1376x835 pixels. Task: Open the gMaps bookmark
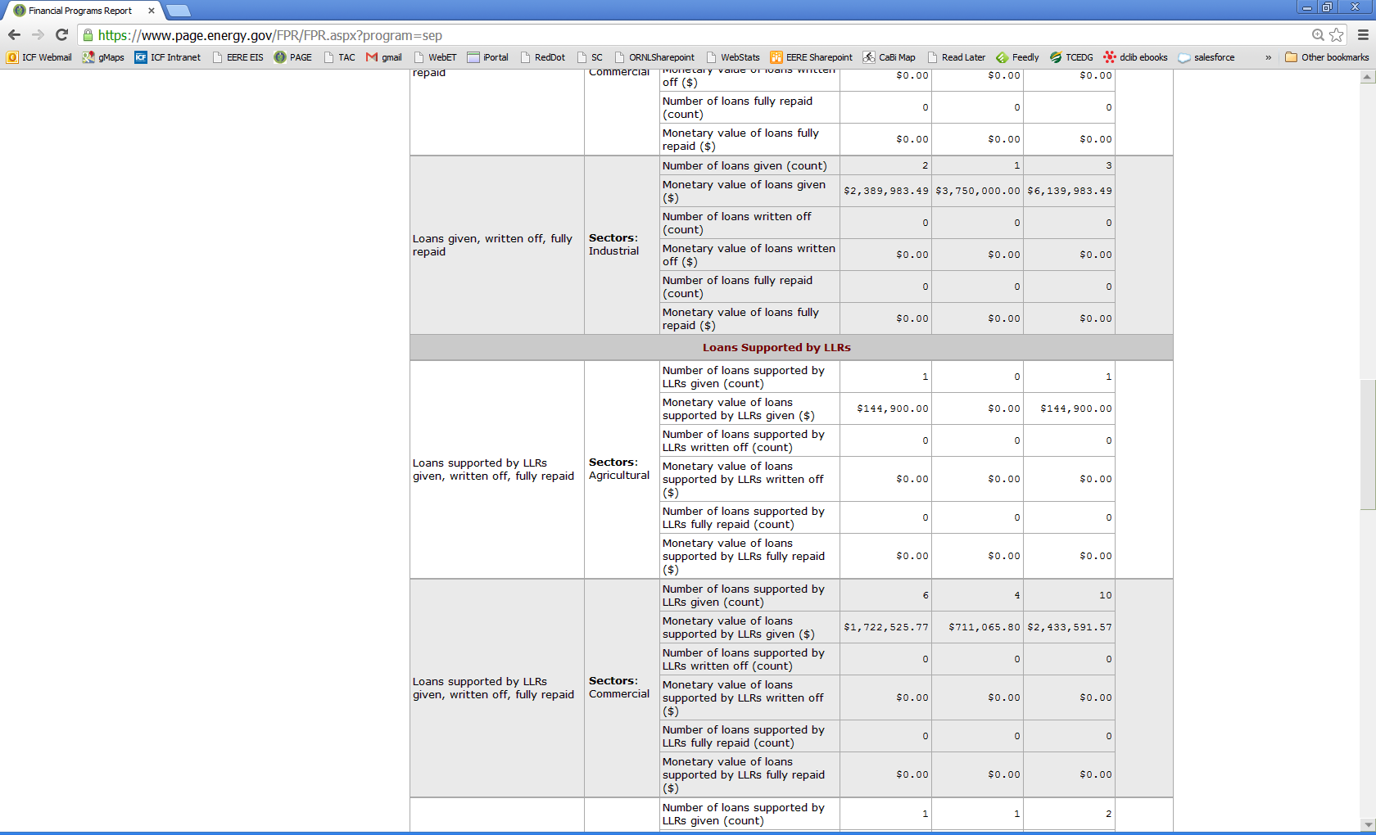coord(103,57)
